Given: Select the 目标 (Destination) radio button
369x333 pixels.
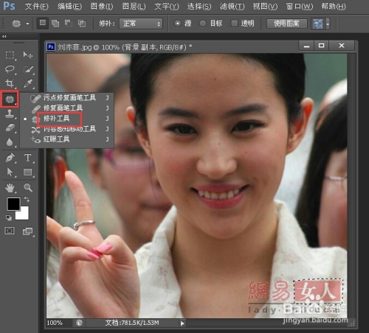Looking at the screenshot, I should click(202, 24).
